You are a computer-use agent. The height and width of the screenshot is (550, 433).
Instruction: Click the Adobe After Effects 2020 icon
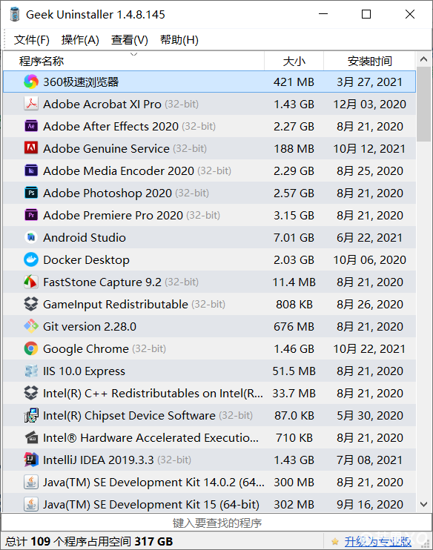[31, 126]
